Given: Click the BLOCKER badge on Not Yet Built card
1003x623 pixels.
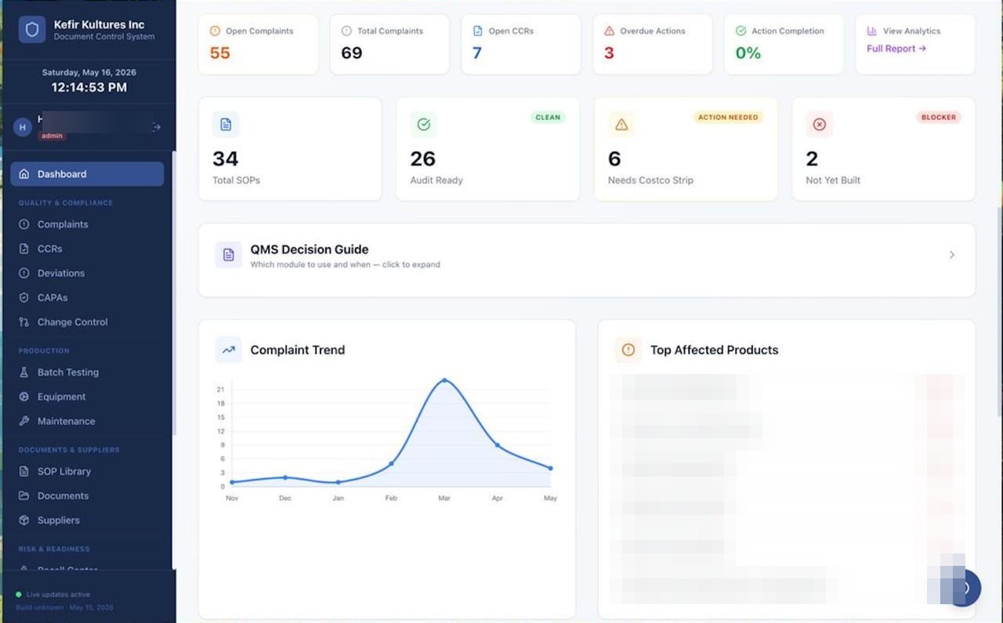Looking at the screenshot, I should click(939, 117).
